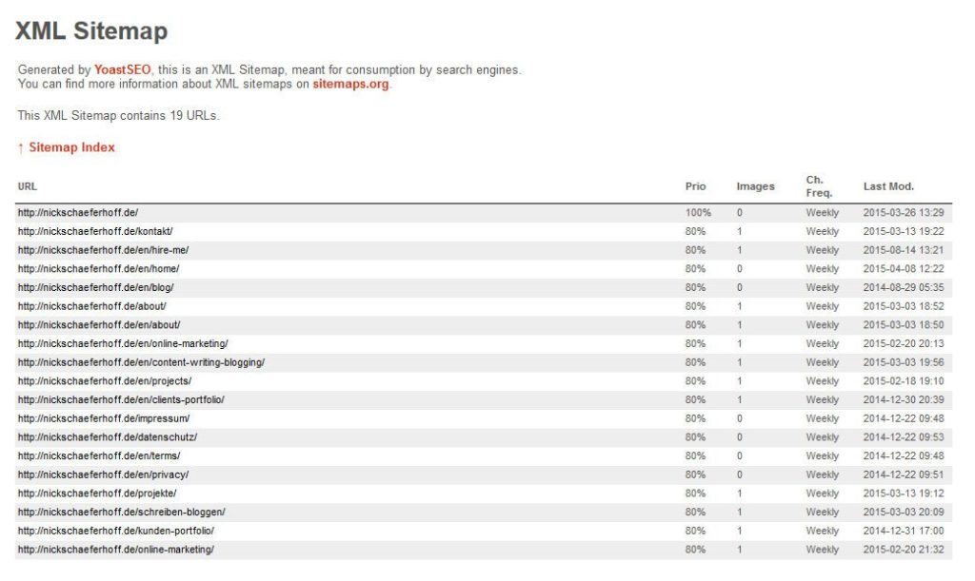The image size is (975, 581).
Task: Open the /kunden-portfolio/ URL
Action: (115, 530)
